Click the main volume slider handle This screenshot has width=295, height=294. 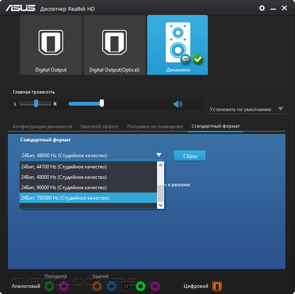[102, 103]
